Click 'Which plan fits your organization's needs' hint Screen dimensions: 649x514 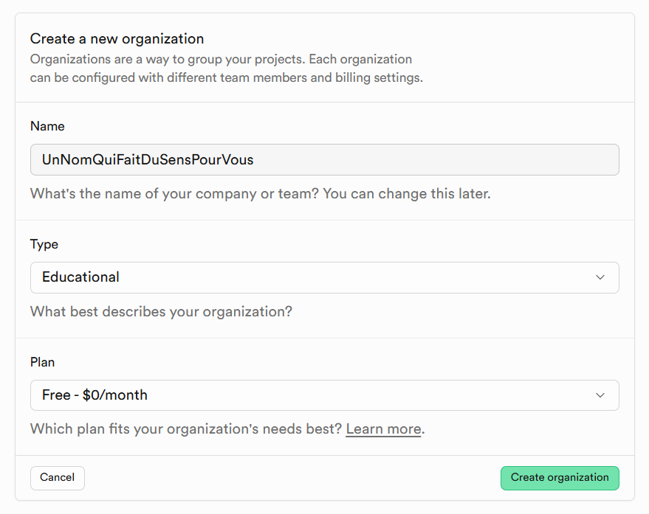point(186,429)
